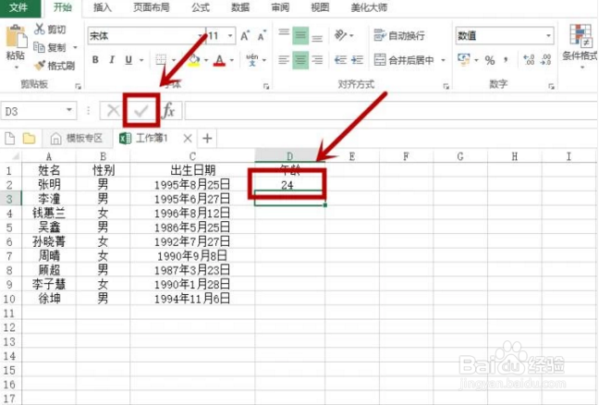Viewport: 599px width, 405px height.
Task: Switch to the 页面布局 tab
Action: point(152,7)
